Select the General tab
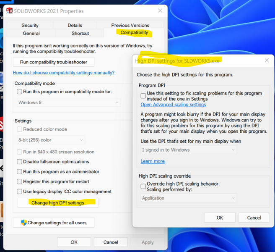 31,33
